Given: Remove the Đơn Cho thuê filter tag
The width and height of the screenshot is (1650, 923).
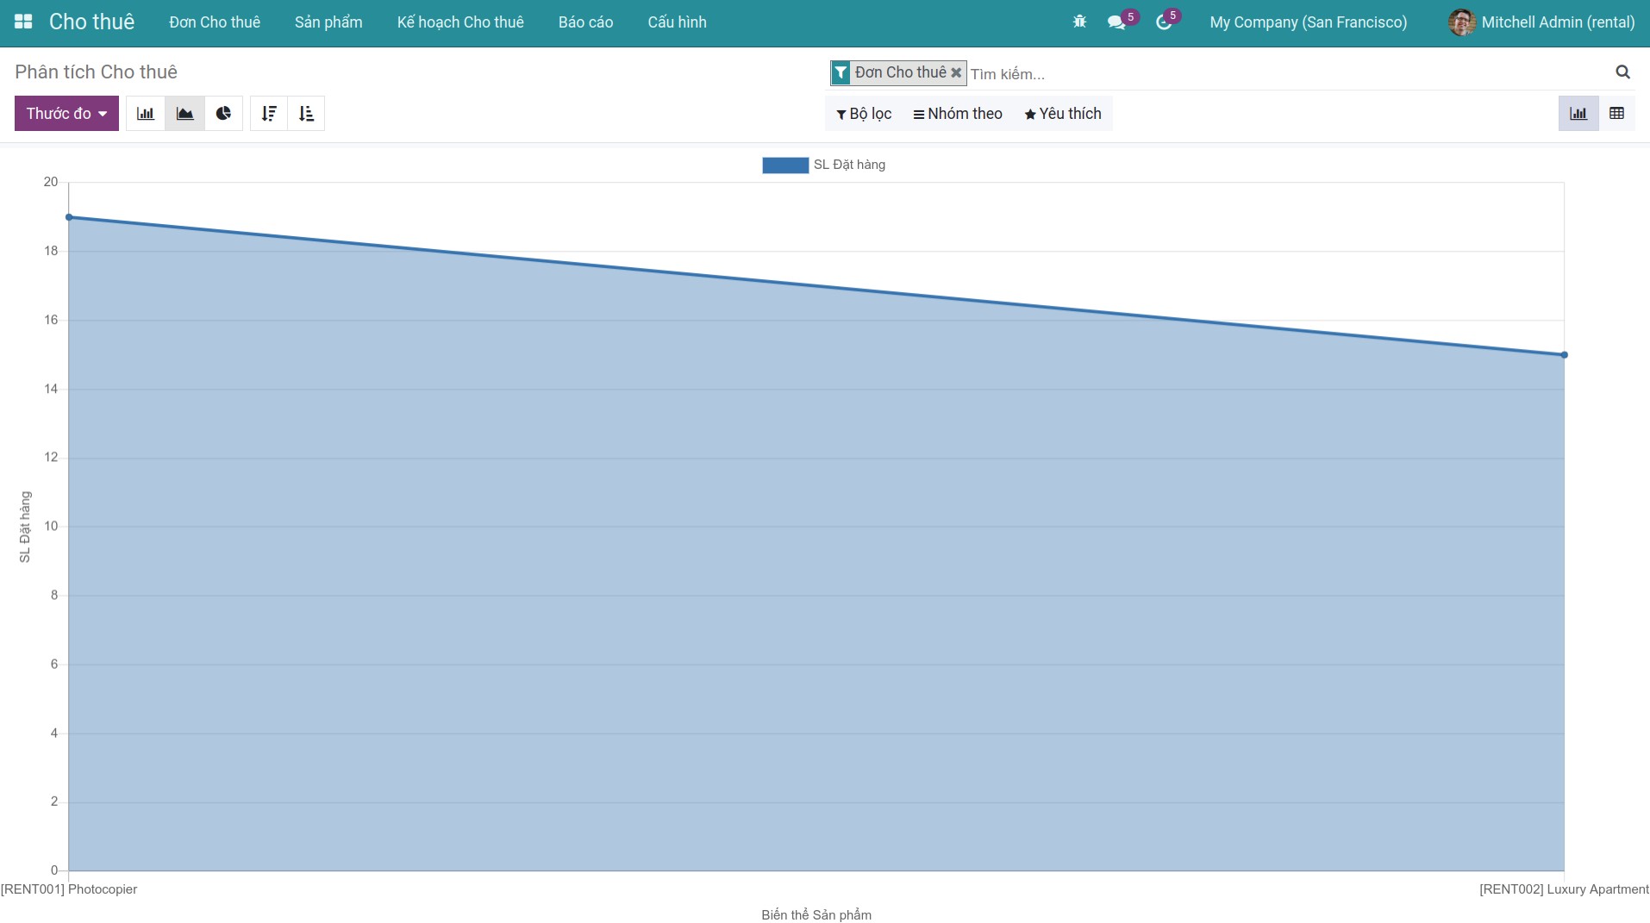Looking at the screenshot, I should [x=956, y=73].
